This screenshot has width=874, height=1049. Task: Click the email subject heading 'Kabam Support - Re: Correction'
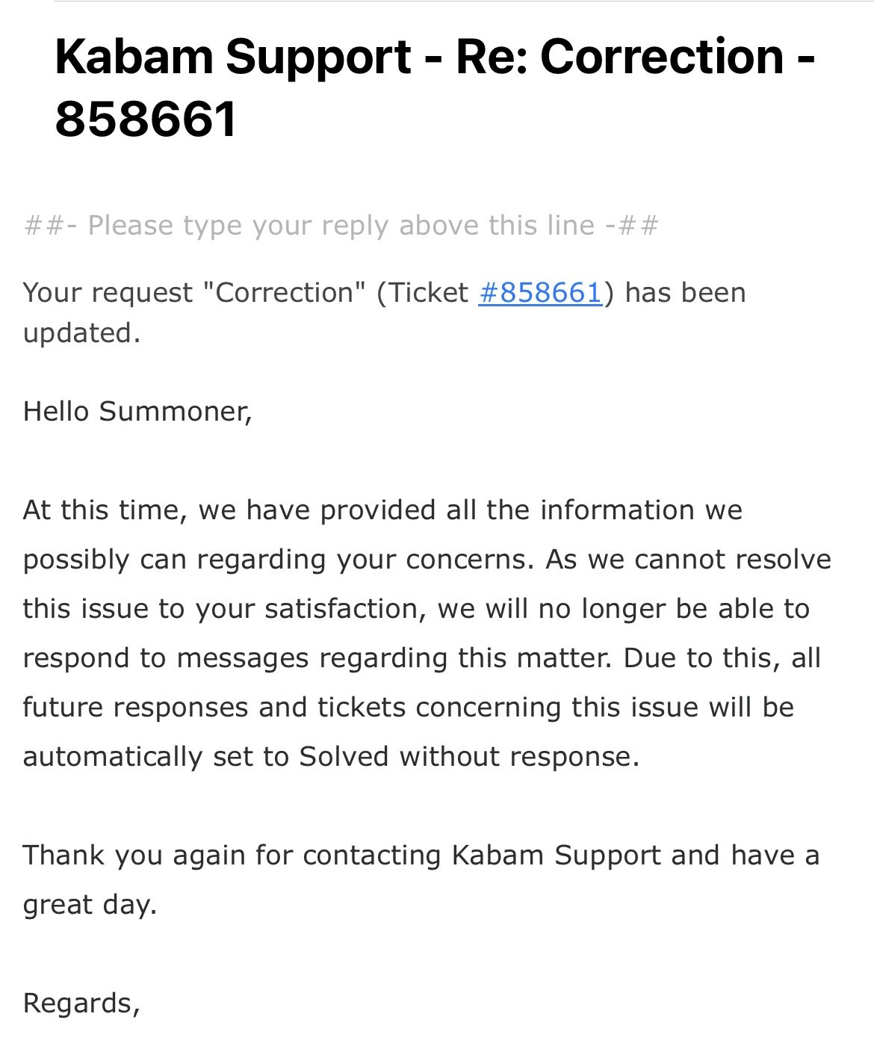point(419,57)
